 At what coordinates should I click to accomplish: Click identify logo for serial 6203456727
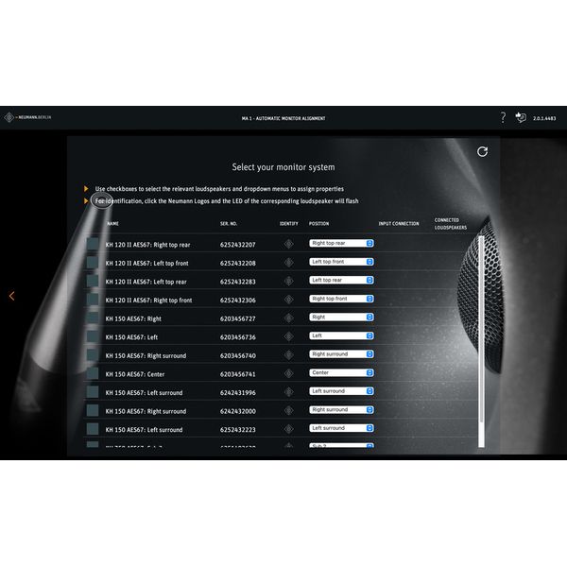288,318
